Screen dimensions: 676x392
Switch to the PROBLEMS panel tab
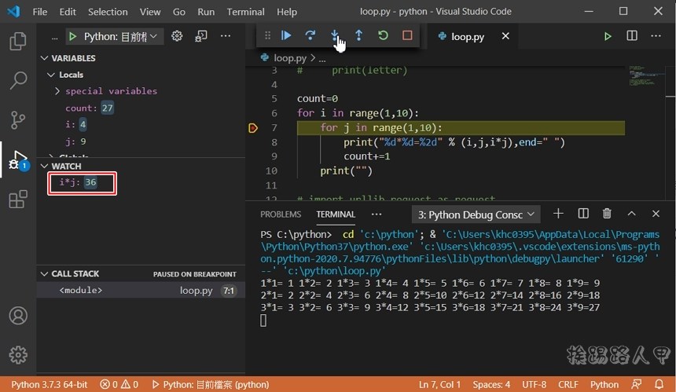(x=281, y=214)
